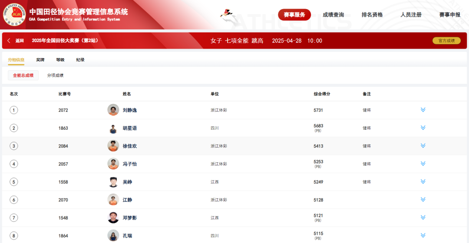Click the 比赛号 column header

pos(65,94)
